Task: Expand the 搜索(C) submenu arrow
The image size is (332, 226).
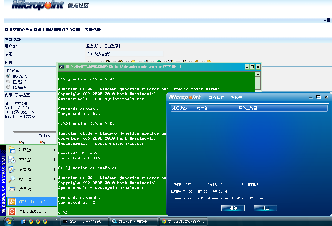Action: tap(55, 179)
